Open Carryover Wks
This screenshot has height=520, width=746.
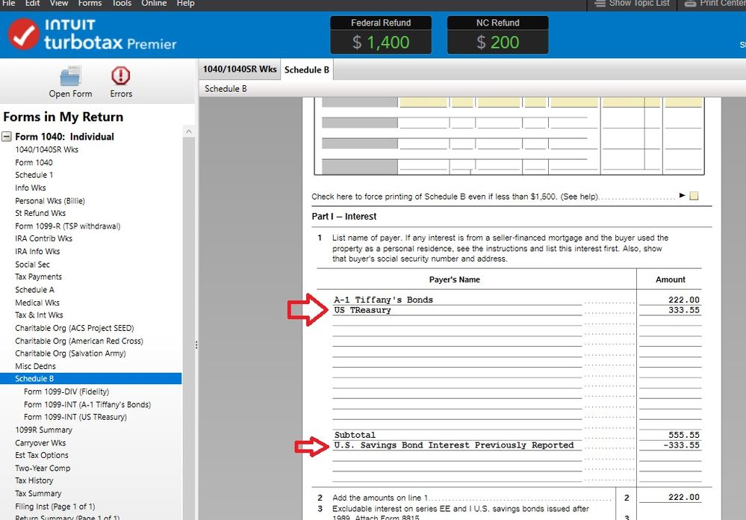pyautogui.click(x=40, y=443)
